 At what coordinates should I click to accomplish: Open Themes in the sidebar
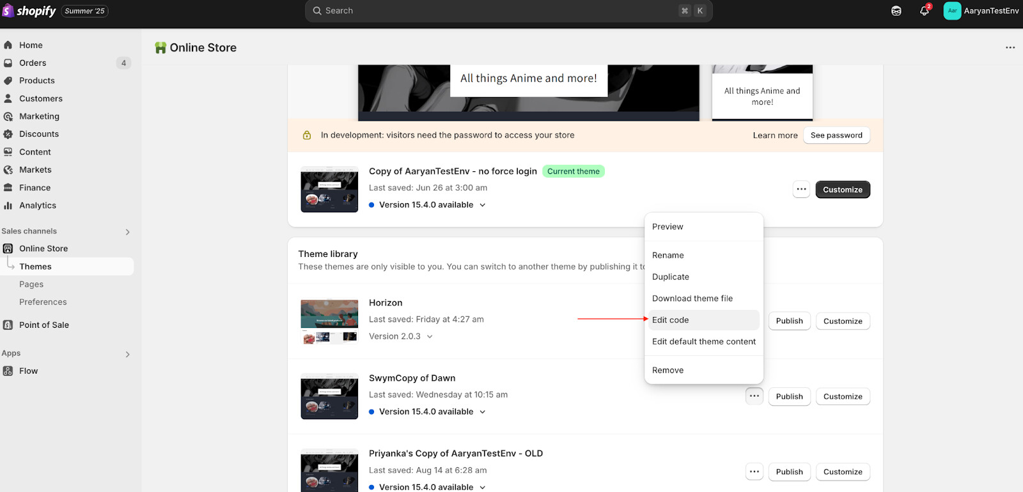[67, 266]
